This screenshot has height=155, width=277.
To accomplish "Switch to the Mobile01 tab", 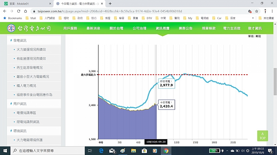I will tap(27, 3).
